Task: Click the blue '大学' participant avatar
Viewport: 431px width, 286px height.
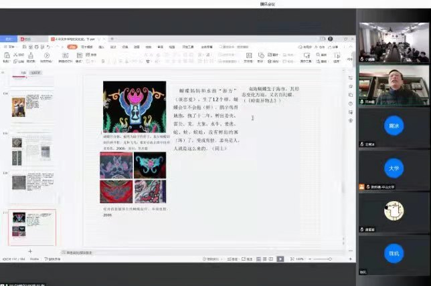Action: 393,164
